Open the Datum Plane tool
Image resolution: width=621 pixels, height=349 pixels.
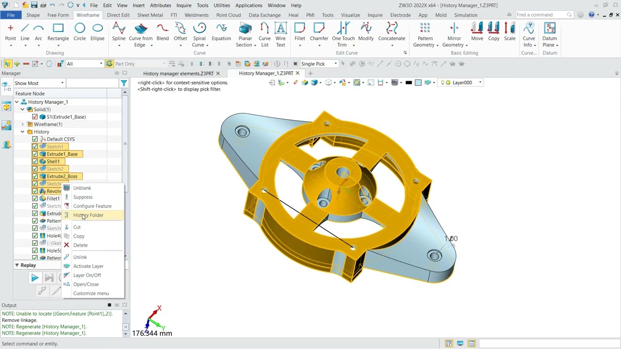tap(550, 35)
